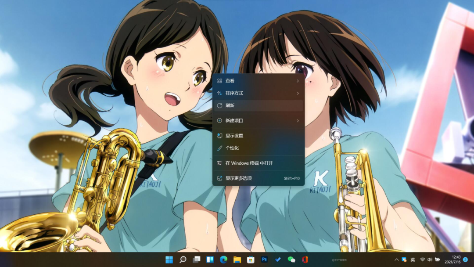Open Task View on the taskbar
The image size is (474, 267).
pyautogui.click(x=197, y=260)
